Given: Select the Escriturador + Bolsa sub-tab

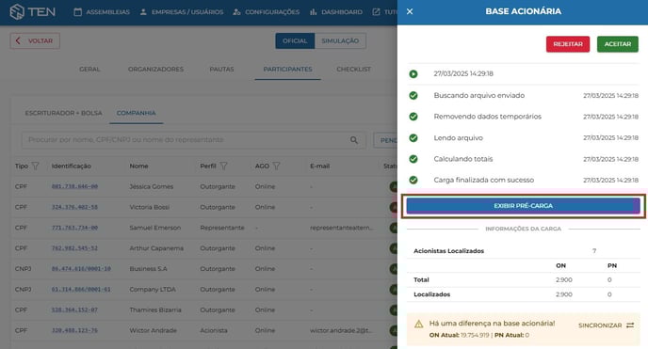Looking at the screenshot, I should [x=64, y=113].
